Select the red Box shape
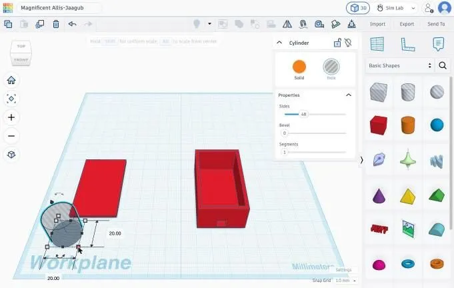 (x=379, y=125)
